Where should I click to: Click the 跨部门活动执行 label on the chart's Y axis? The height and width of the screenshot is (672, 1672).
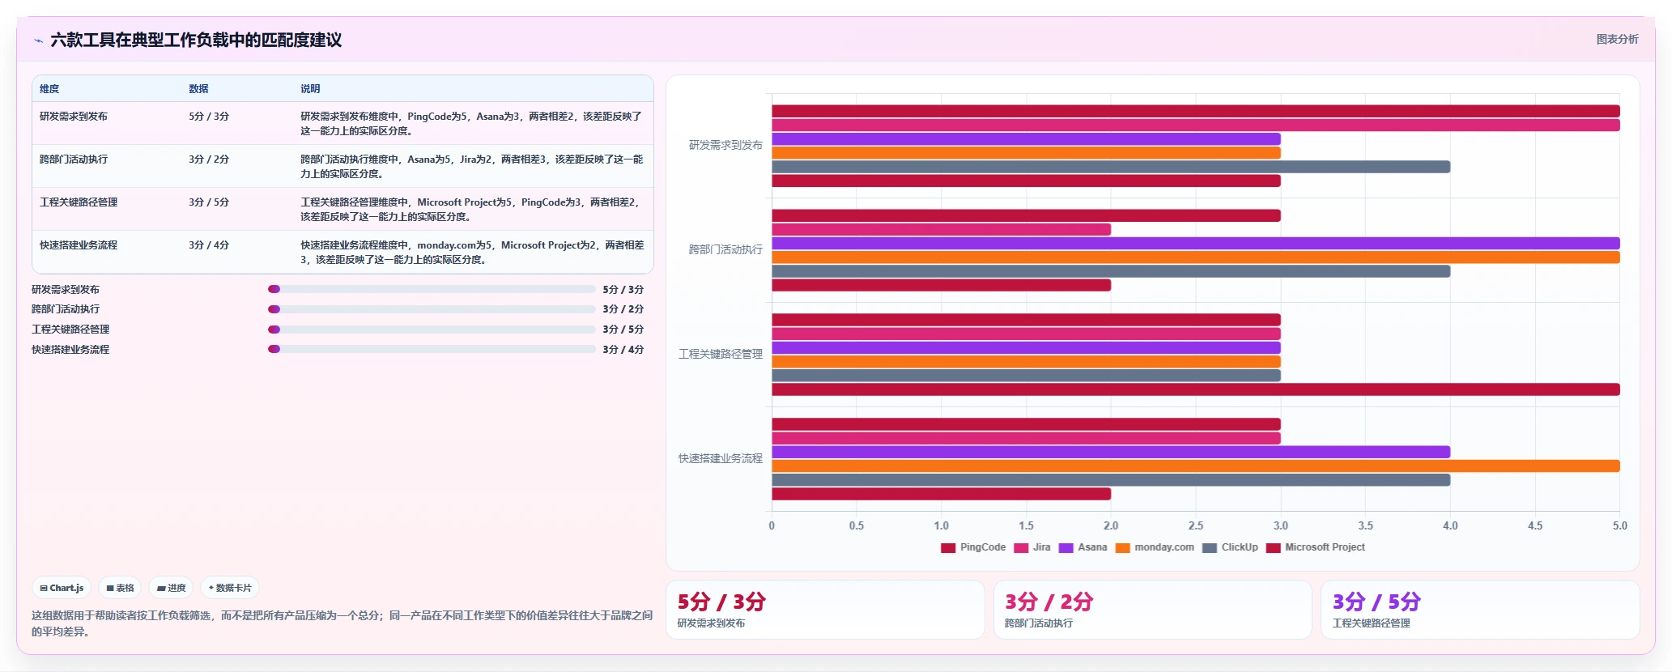point(725,249)
